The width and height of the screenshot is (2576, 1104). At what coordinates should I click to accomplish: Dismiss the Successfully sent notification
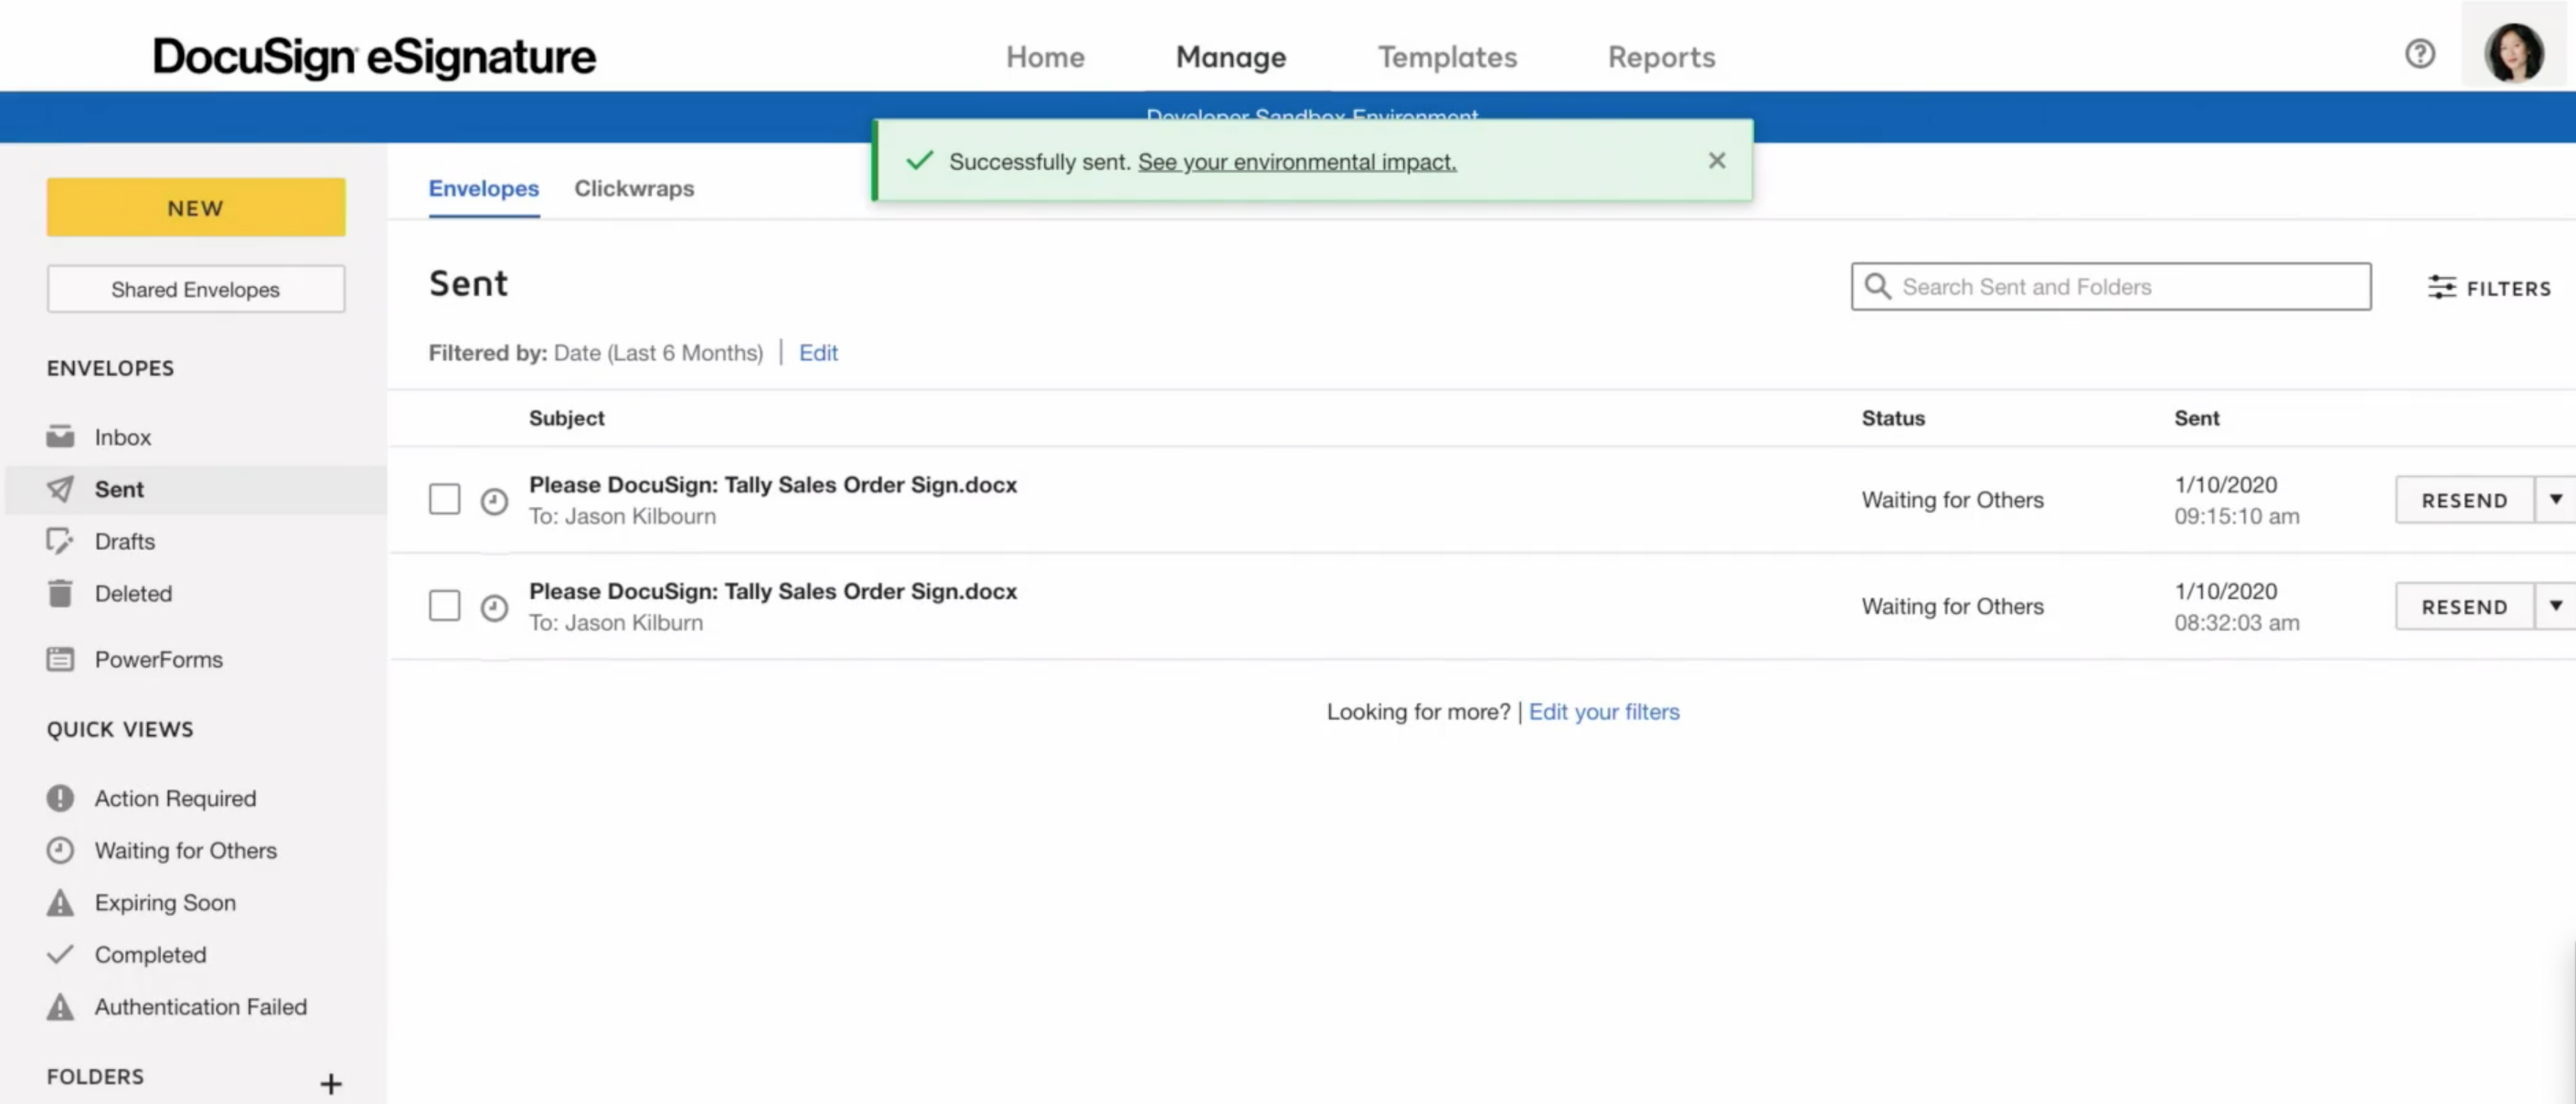(x=1716, y=160)
